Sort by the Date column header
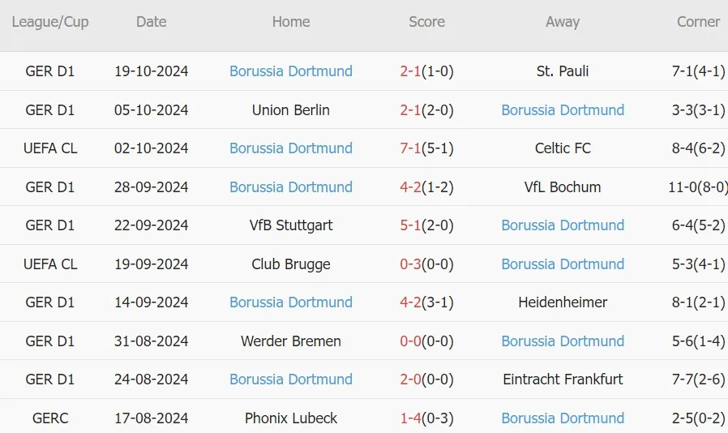Screen dimensions: 728x433 tap(152, 22)
